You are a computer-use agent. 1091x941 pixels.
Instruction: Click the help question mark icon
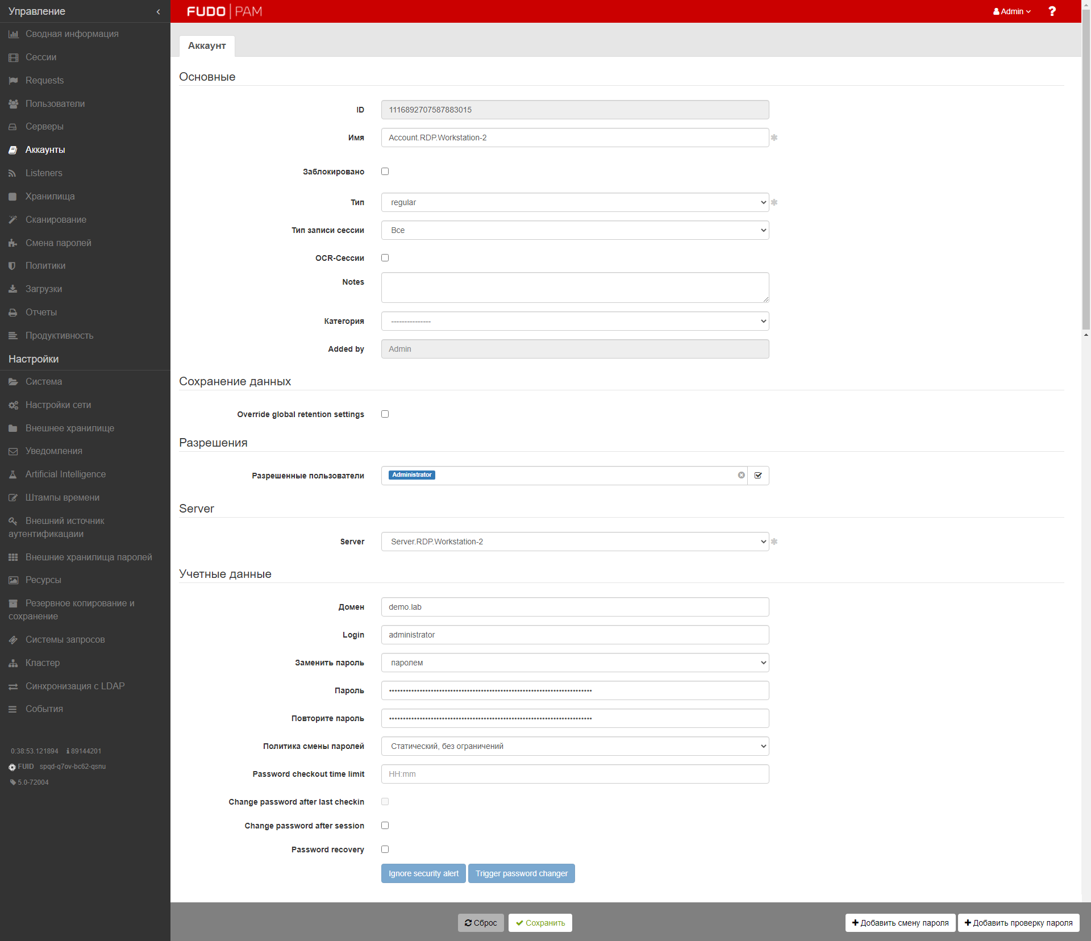tap(1052, 11)
